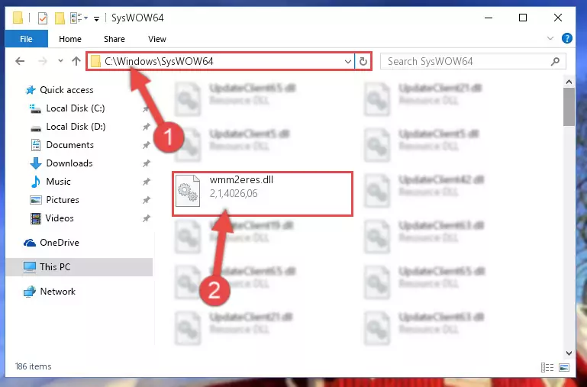
Task: Go back using the back arrow
Action: tap(20, 61)
